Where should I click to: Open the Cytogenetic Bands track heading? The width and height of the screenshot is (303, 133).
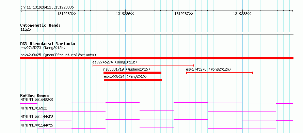[41, 25]
